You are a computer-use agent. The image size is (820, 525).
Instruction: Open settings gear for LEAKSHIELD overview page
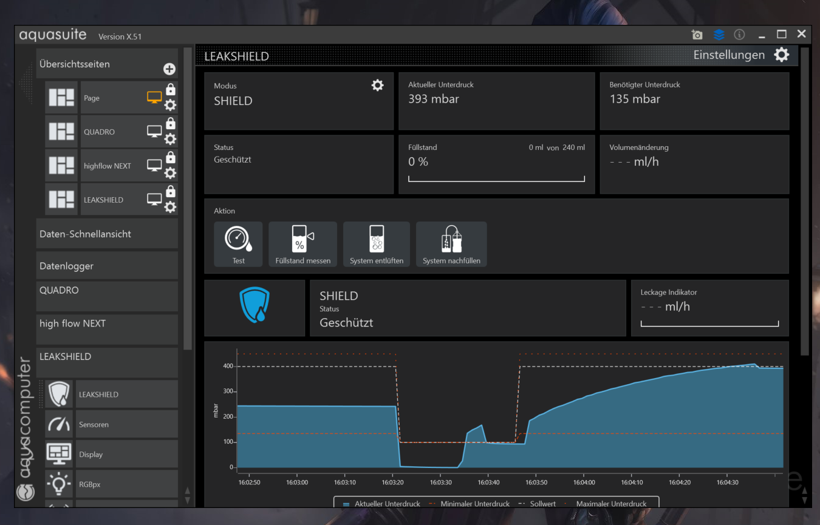tap(171, 207)
